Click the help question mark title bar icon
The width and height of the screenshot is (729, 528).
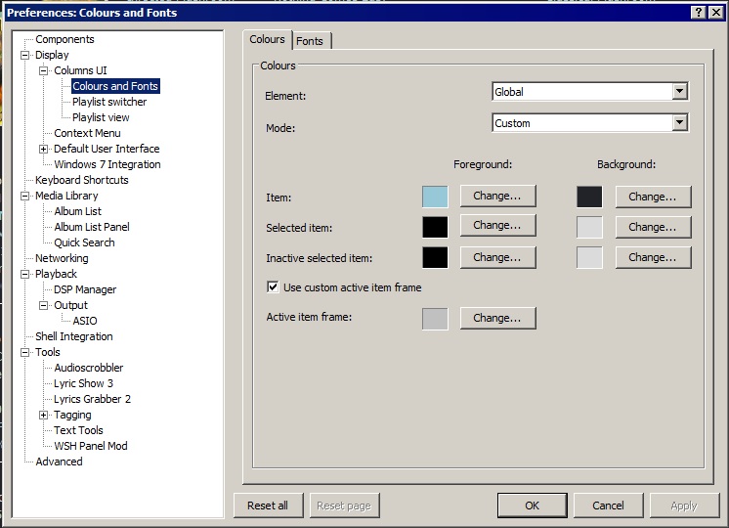click(x=700, y=12)
